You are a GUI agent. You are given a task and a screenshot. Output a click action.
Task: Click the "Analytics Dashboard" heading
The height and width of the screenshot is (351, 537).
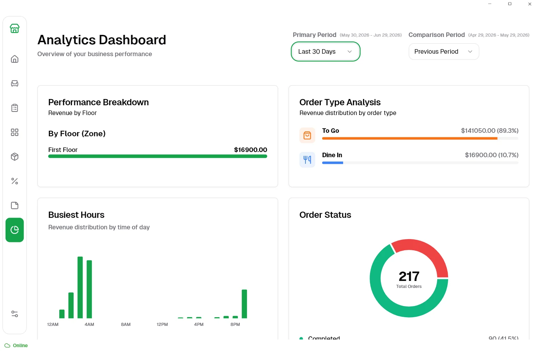click(x=102, y=40)
